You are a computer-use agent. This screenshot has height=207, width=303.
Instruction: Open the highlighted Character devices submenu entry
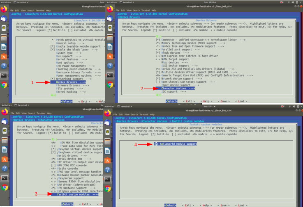(x=175, y=88)
